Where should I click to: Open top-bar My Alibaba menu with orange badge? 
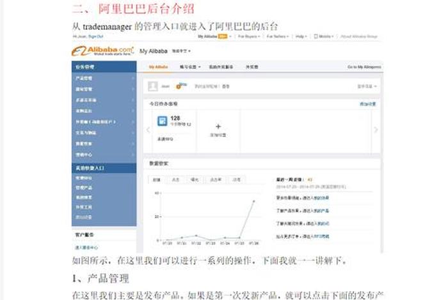pyautogui.click(x=214, y=36)
